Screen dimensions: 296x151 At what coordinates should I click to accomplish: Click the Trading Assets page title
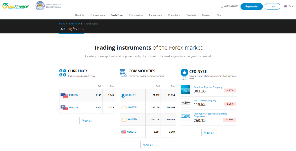(71, 29)
